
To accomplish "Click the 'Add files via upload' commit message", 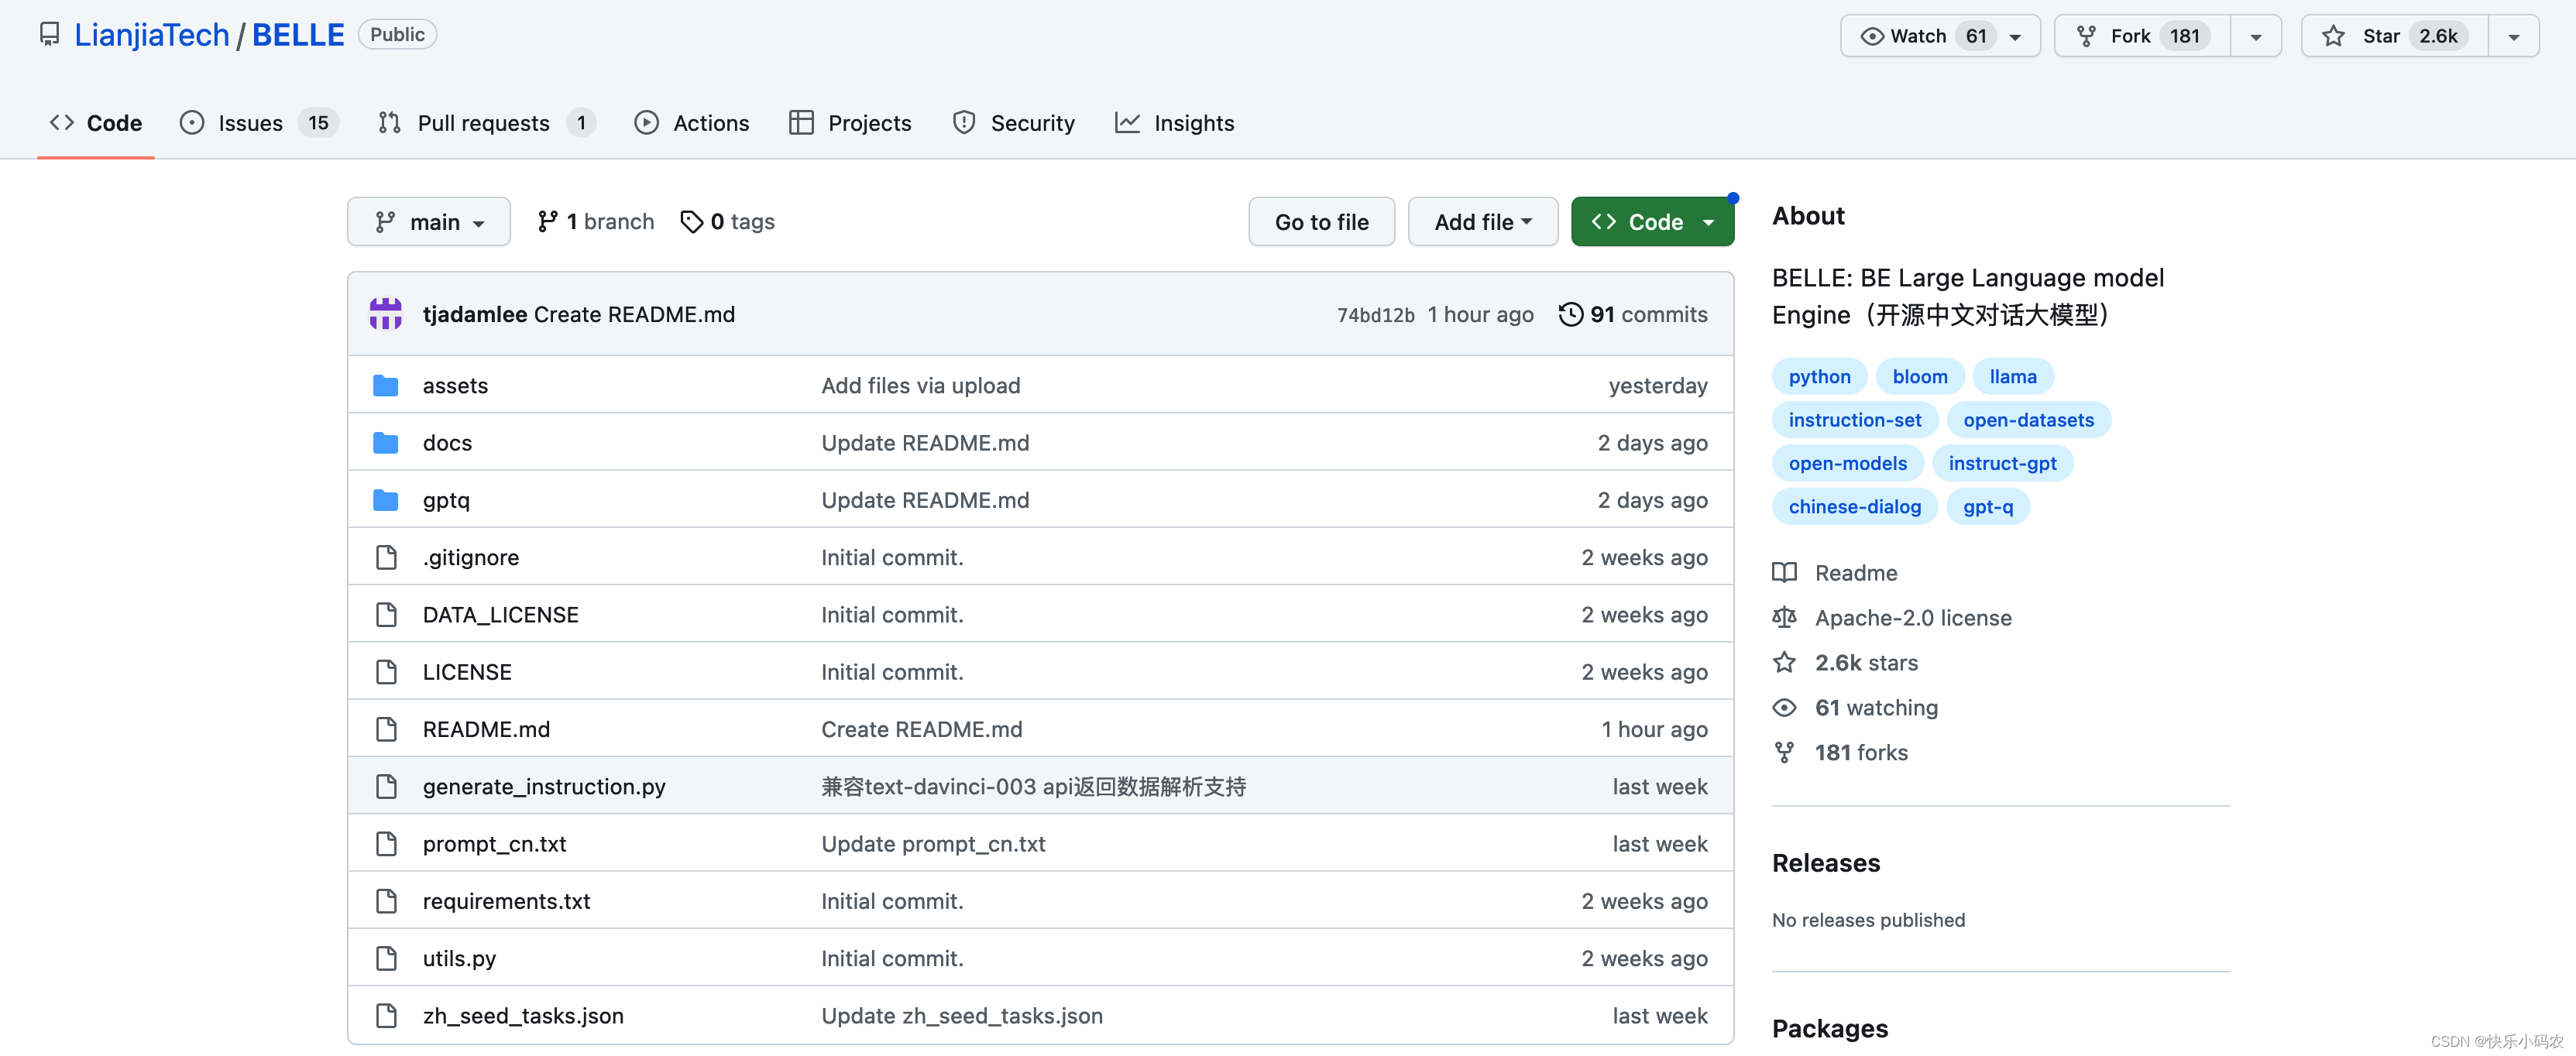I will coord(921,386).
